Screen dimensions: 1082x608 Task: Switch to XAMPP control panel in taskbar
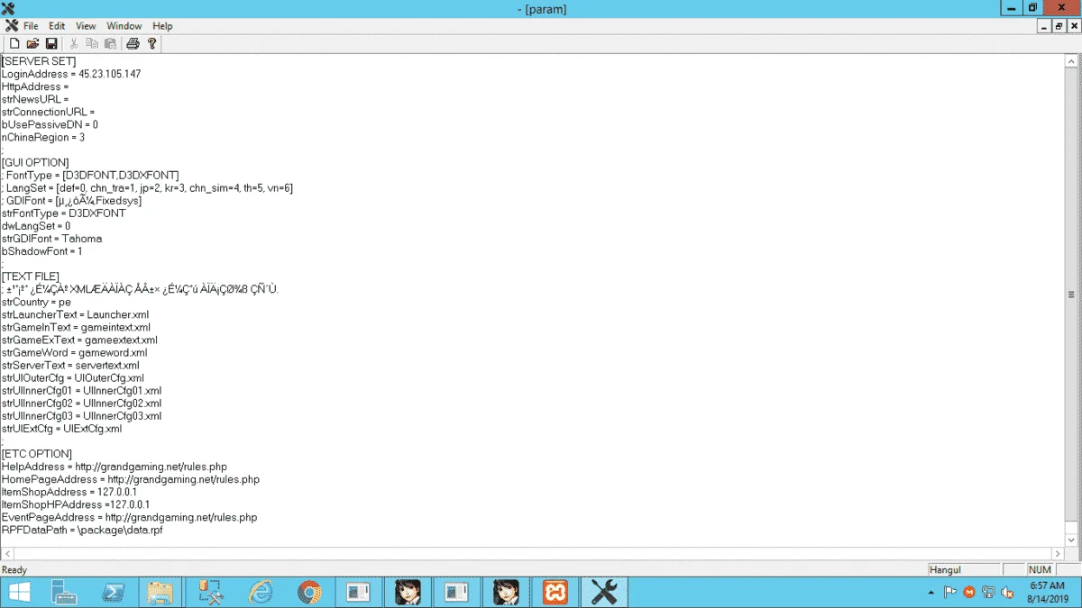tap(555, 592)
